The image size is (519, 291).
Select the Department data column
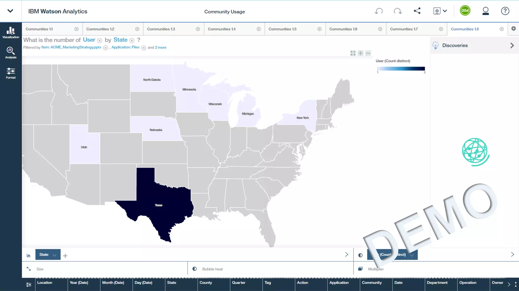point(437,283)
